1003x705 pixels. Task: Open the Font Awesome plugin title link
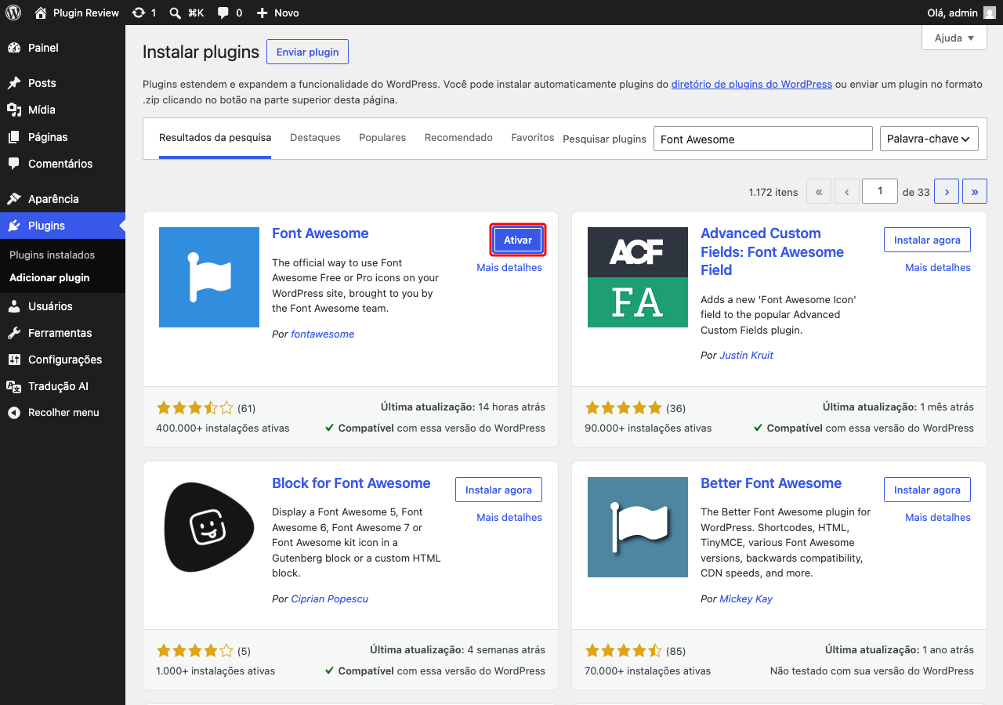coord(320,233)
